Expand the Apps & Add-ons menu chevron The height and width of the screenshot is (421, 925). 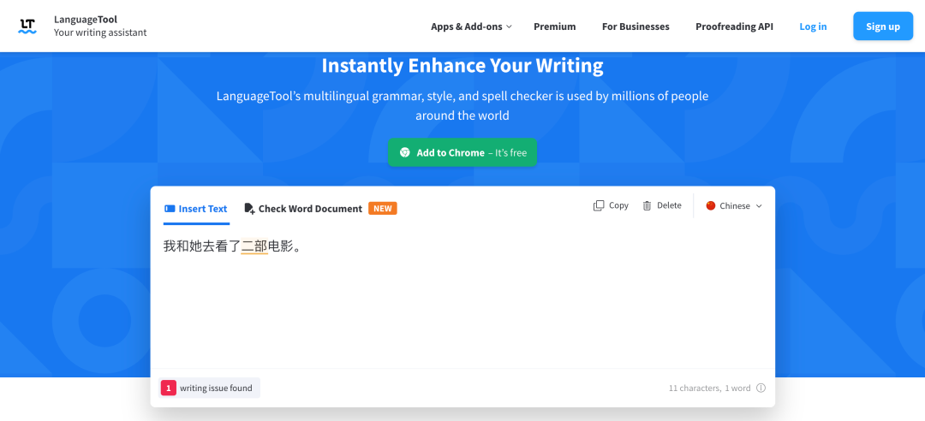click(x=509, y=27)
